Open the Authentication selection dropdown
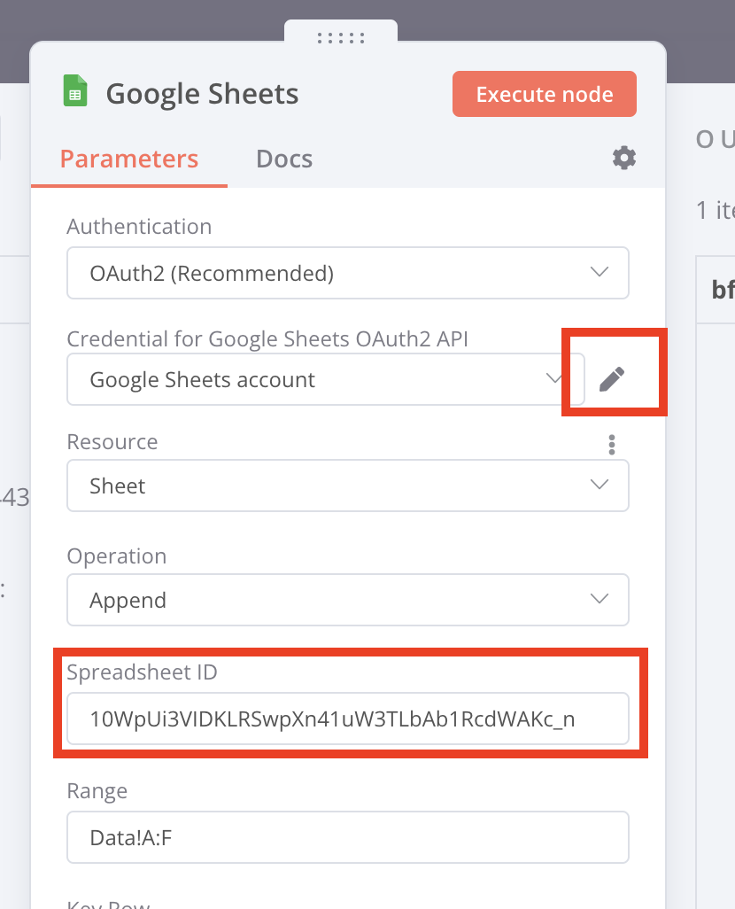 [347, 273]
